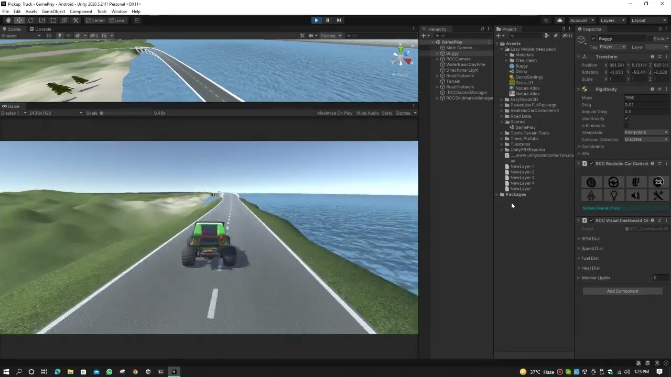Screen dimensions: 671x377
Task: Switch to the Scene tab
Action: coord(12,29)
